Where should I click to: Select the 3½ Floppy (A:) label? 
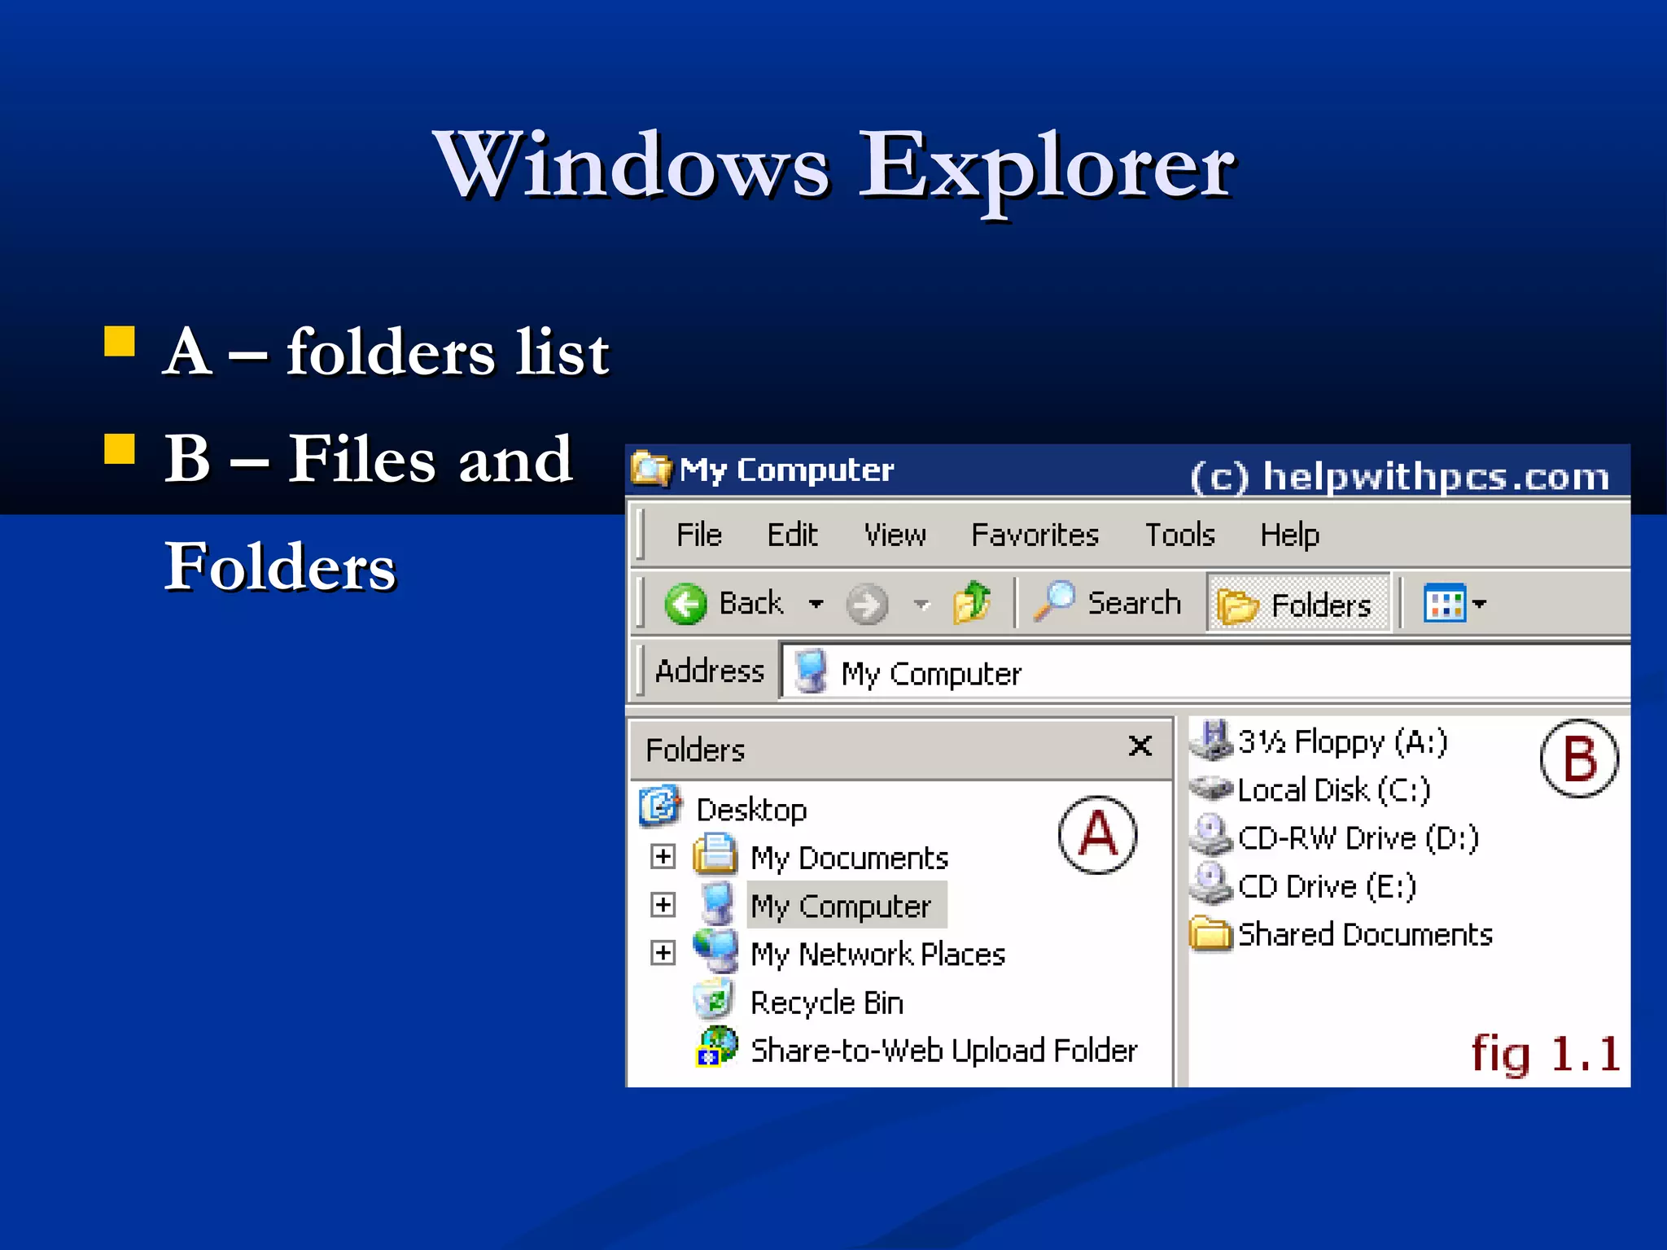(x=1343, y=742)
